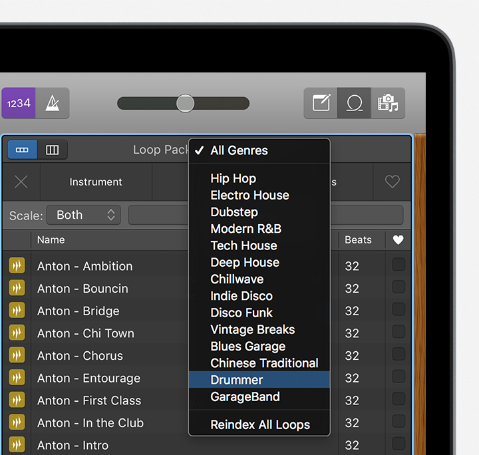Favorite Anton - Chi Town with its checkbox

399,331
